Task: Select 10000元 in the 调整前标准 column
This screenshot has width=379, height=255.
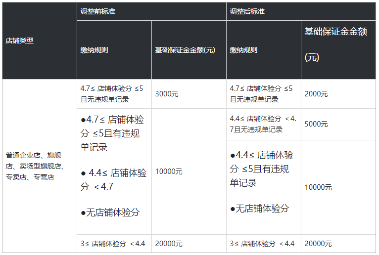Action: [169, 171]
